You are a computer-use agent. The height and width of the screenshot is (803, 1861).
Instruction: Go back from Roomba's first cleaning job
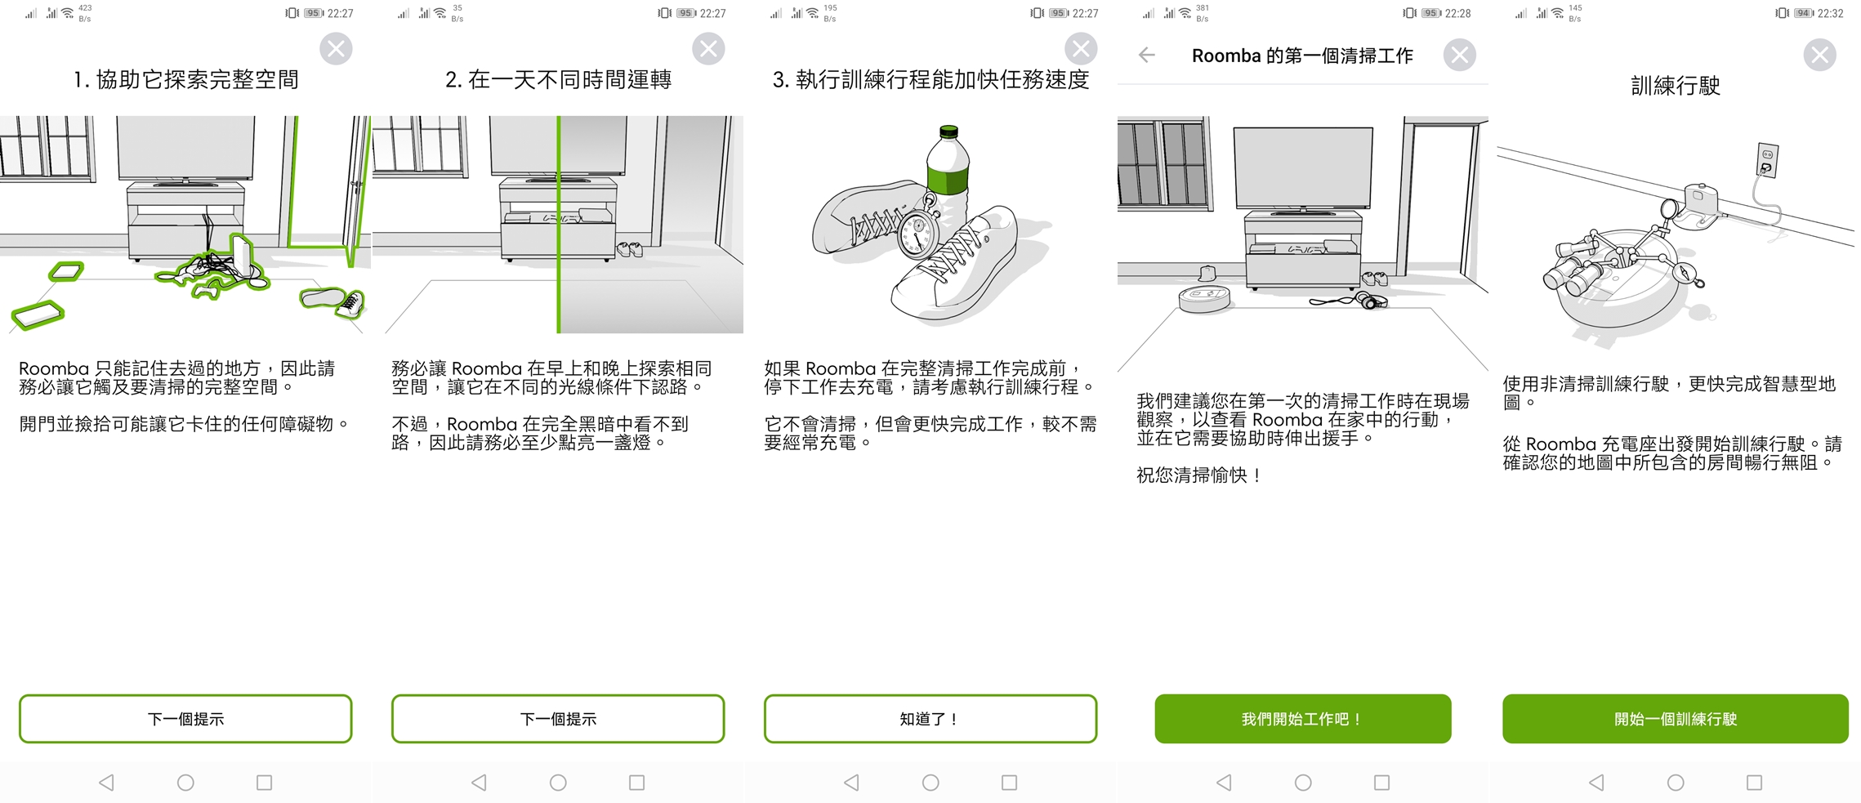(1147, 55)
